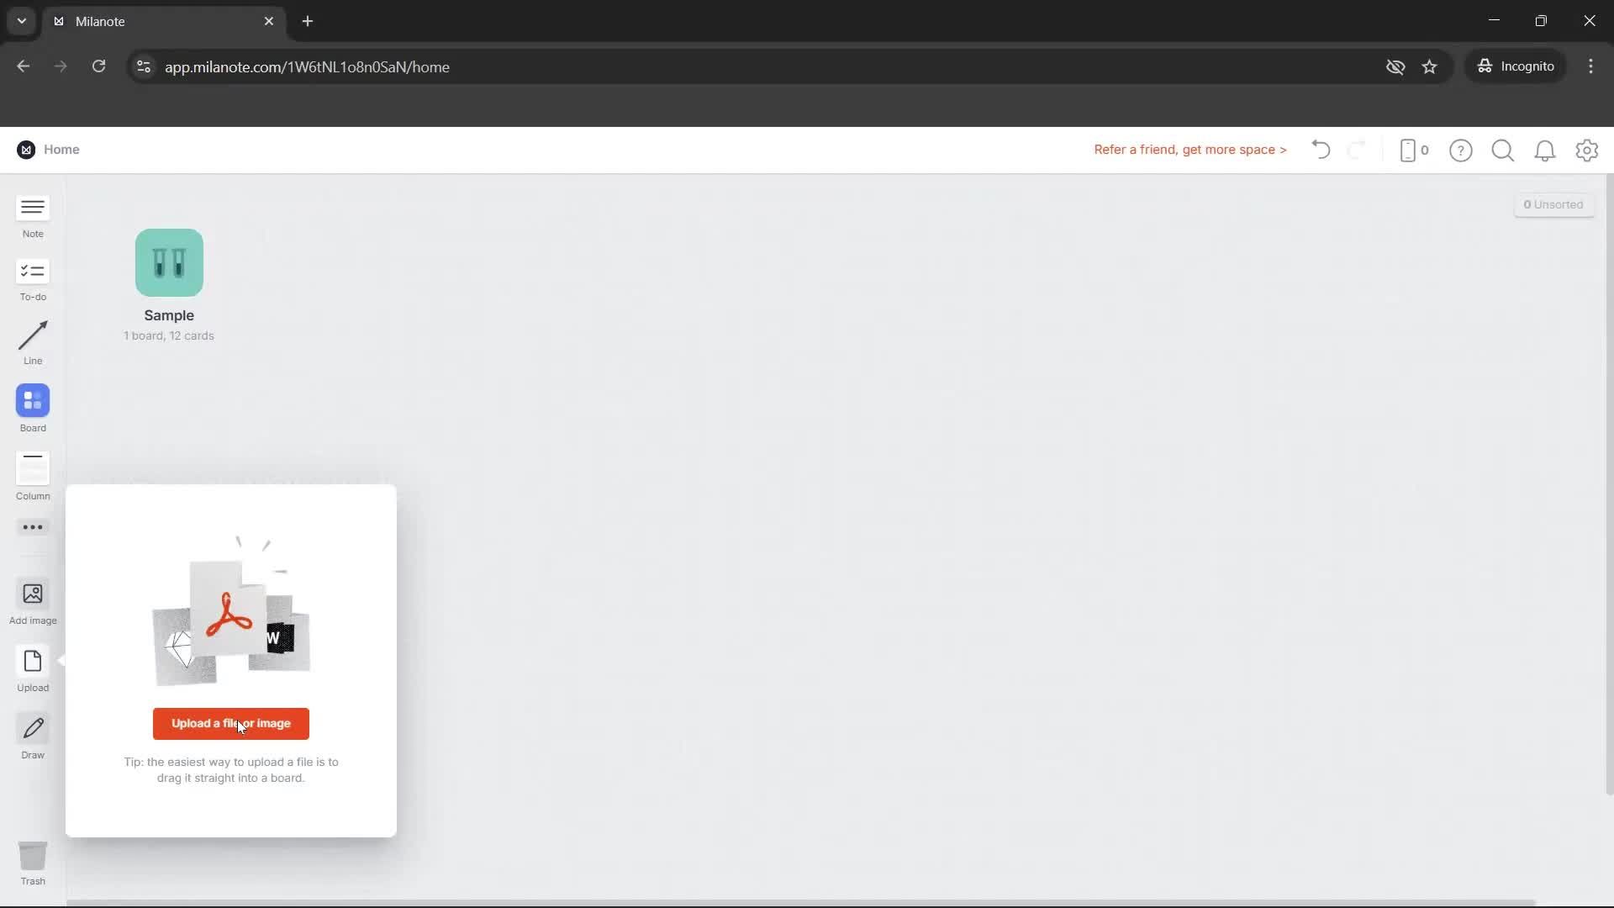Open workspace settings gear
This screenshot has width=1614, height=908.
coord(1587,150)
